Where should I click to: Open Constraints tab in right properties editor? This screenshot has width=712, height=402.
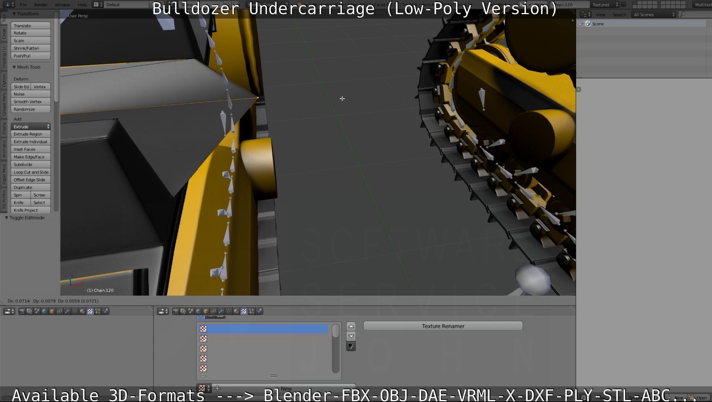pyautogui.click(x=213, y=311)
